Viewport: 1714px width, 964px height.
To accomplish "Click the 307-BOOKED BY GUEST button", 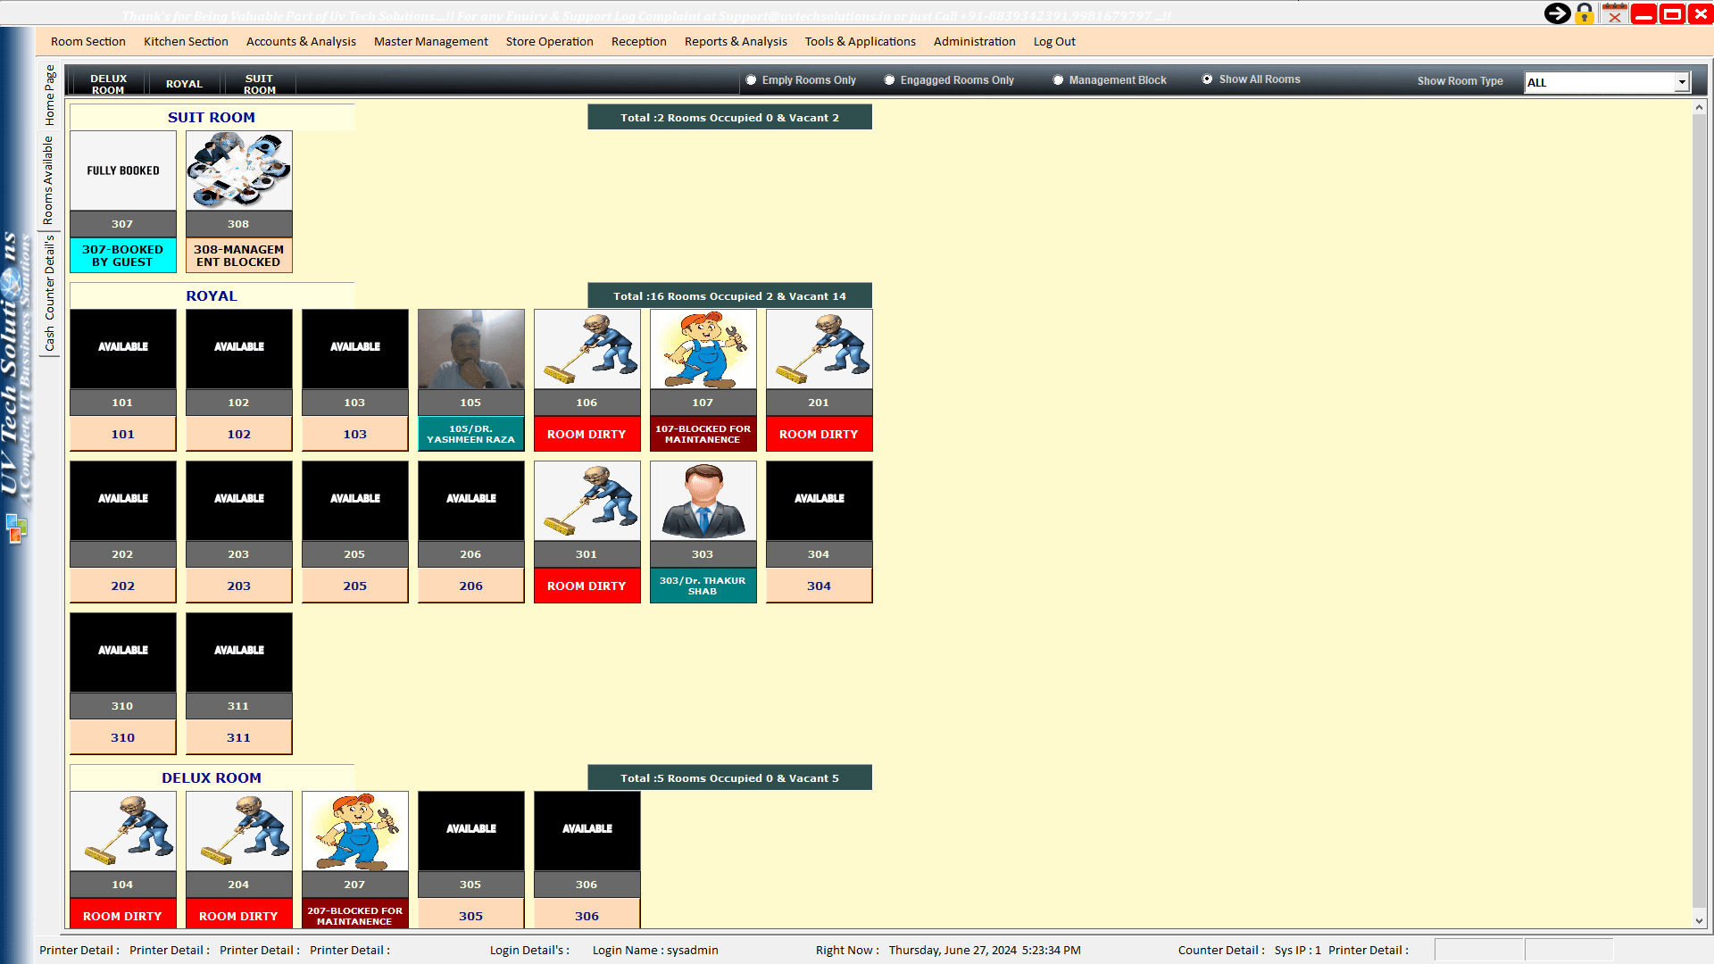I will (123, 255).
